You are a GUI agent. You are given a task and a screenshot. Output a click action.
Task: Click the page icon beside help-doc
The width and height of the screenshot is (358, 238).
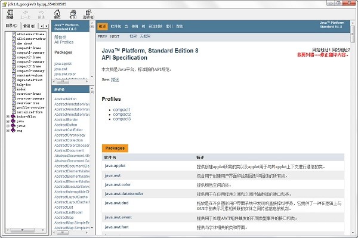[14, 85]
